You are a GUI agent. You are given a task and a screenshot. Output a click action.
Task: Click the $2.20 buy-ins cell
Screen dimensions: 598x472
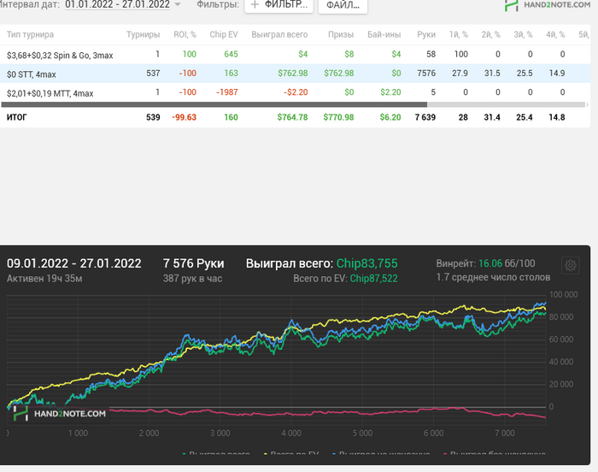pos(390,92)
